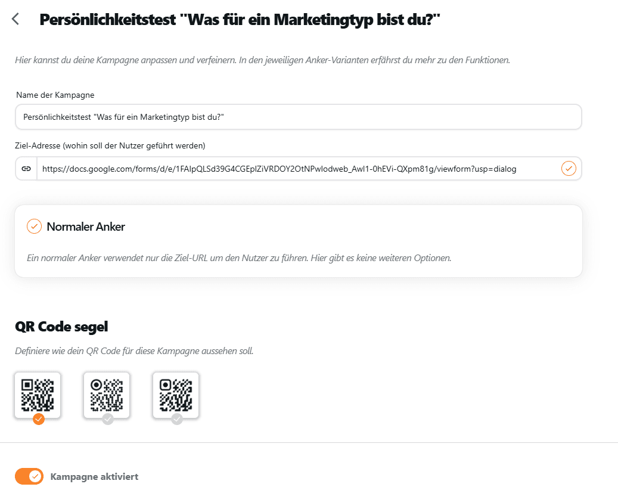Disable the Kampagne aktiviert toggle
The height and width of the screenshot is (490, 618).
click(29, 476)
